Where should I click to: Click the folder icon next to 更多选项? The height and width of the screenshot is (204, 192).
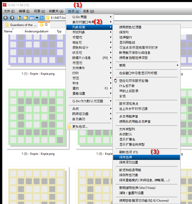(69, 126)
